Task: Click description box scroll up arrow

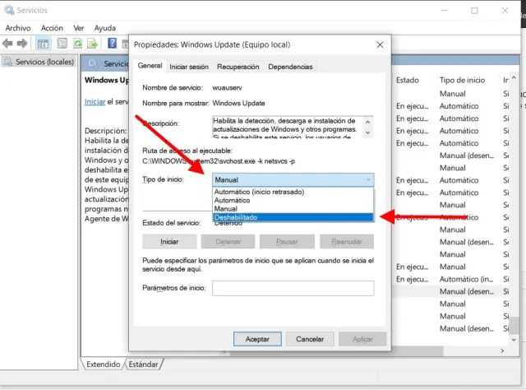Action: tap(367, 122)
